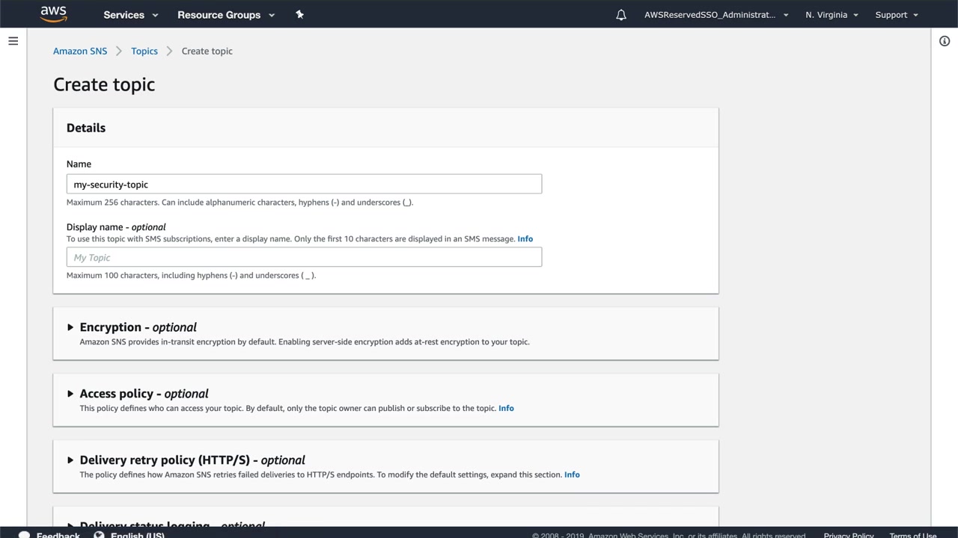Open the N. Virginia region dropdown
Viewport: 958px width, 538px height.
click(832, 15)
